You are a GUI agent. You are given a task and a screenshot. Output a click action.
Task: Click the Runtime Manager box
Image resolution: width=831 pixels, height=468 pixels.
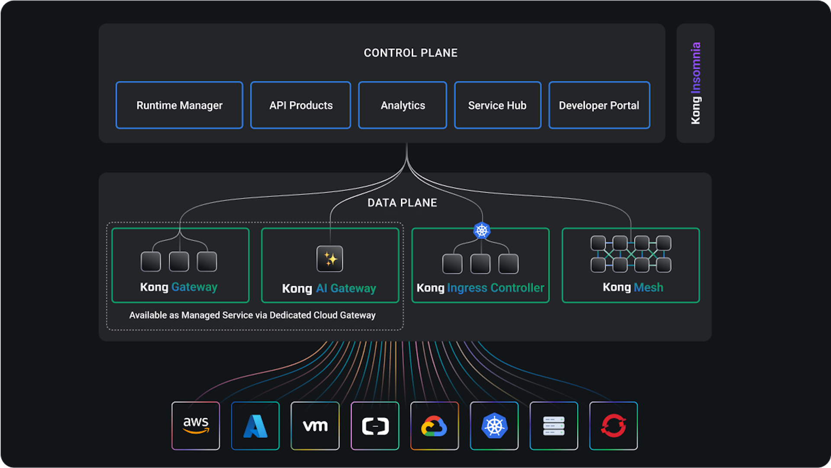pyautogui.click(x=179, y=105)
